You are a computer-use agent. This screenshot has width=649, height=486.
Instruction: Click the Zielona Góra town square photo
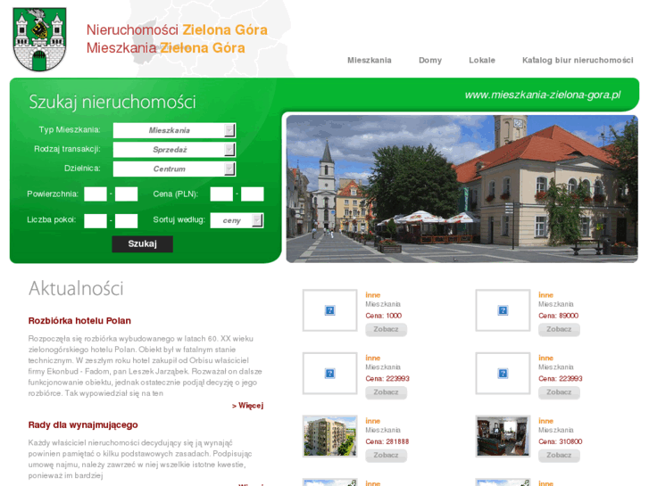[x=462, y=189]
